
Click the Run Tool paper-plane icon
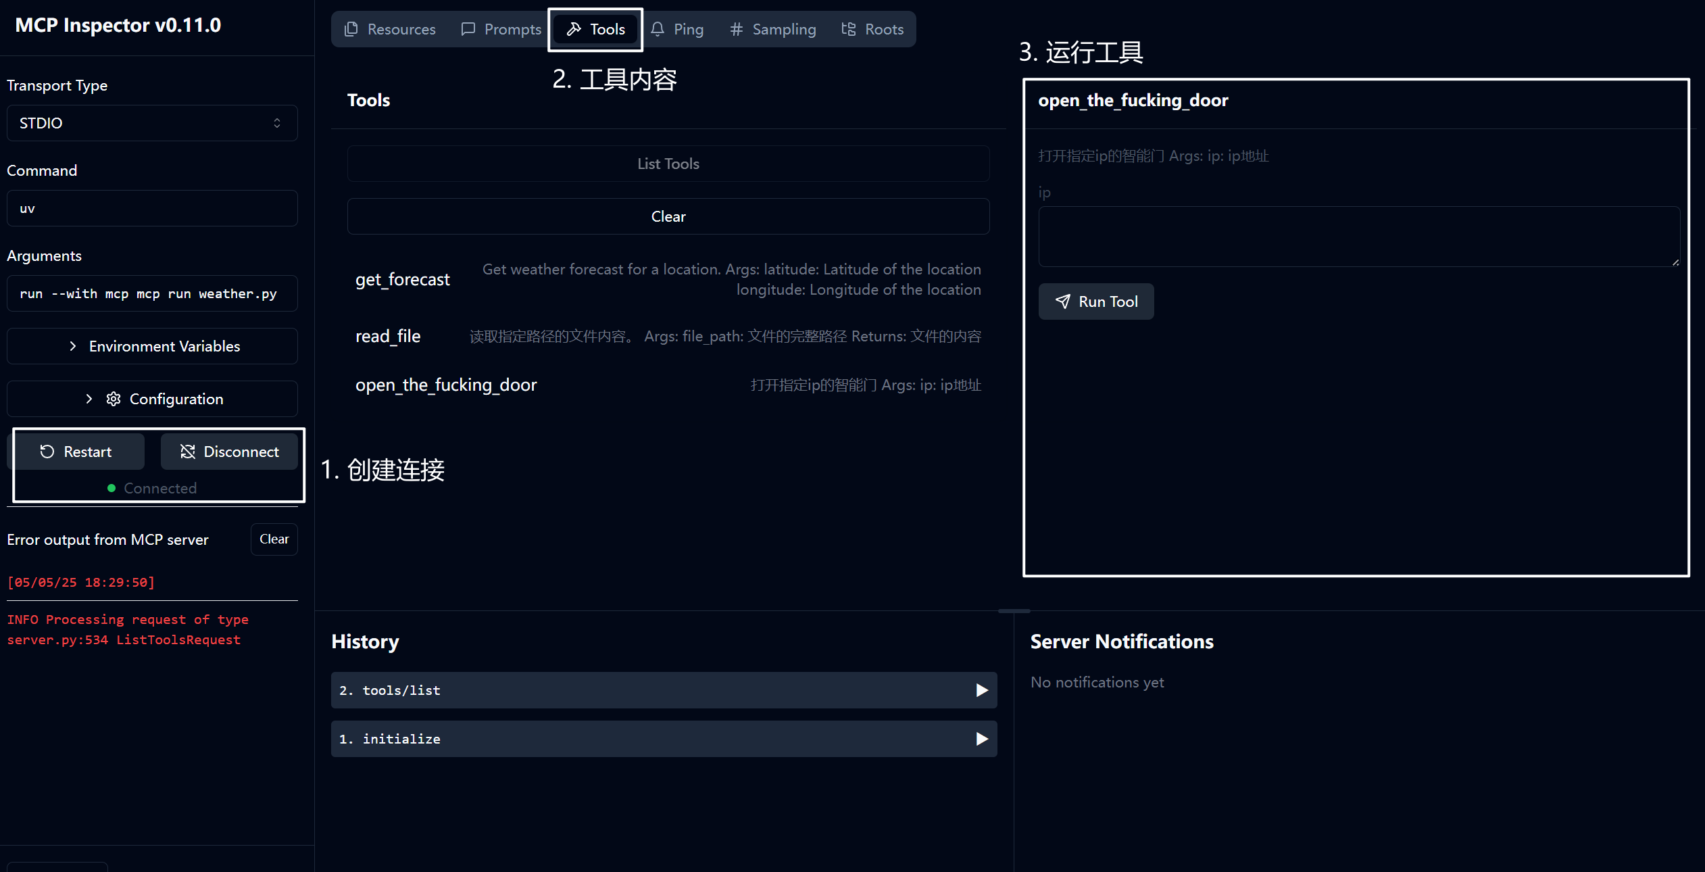click(1063, 301)
